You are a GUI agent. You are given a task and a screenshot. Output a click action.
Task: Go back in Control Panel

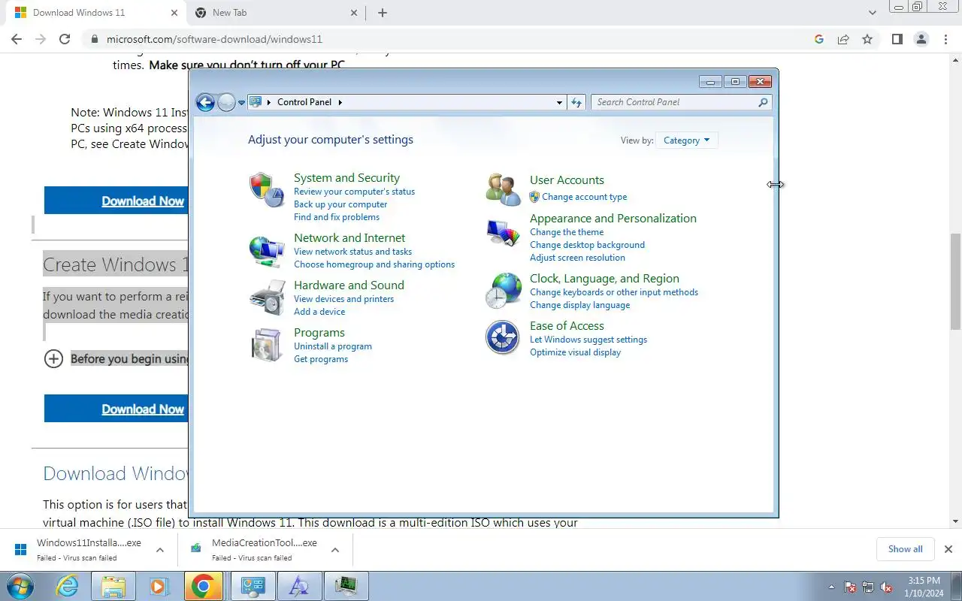coord(205,102)
